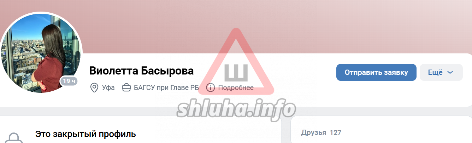Viewport: 472px width, 143px height.
Task: Click the 19 ч last-seen badge
Action: 69,81
